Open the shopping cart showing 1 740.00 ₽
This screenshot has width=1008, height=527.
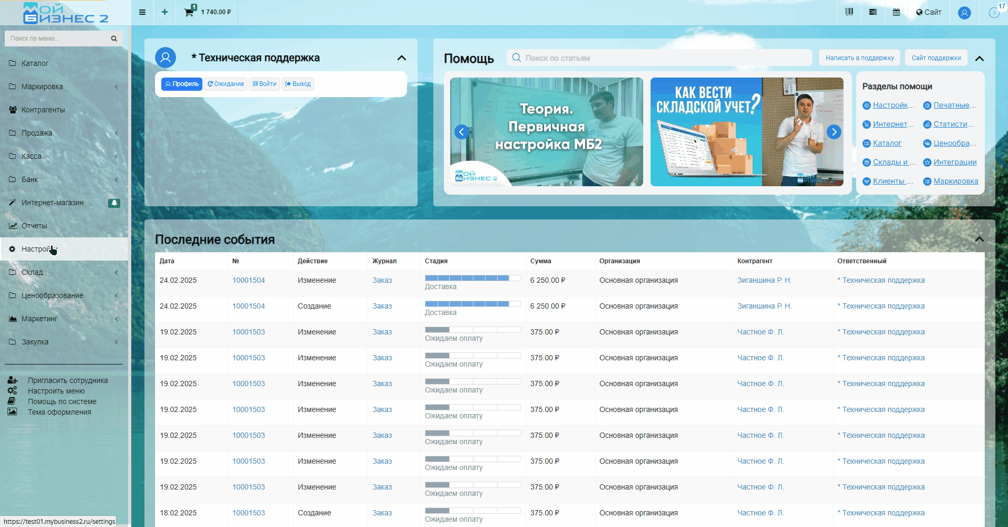click(208, 12)
